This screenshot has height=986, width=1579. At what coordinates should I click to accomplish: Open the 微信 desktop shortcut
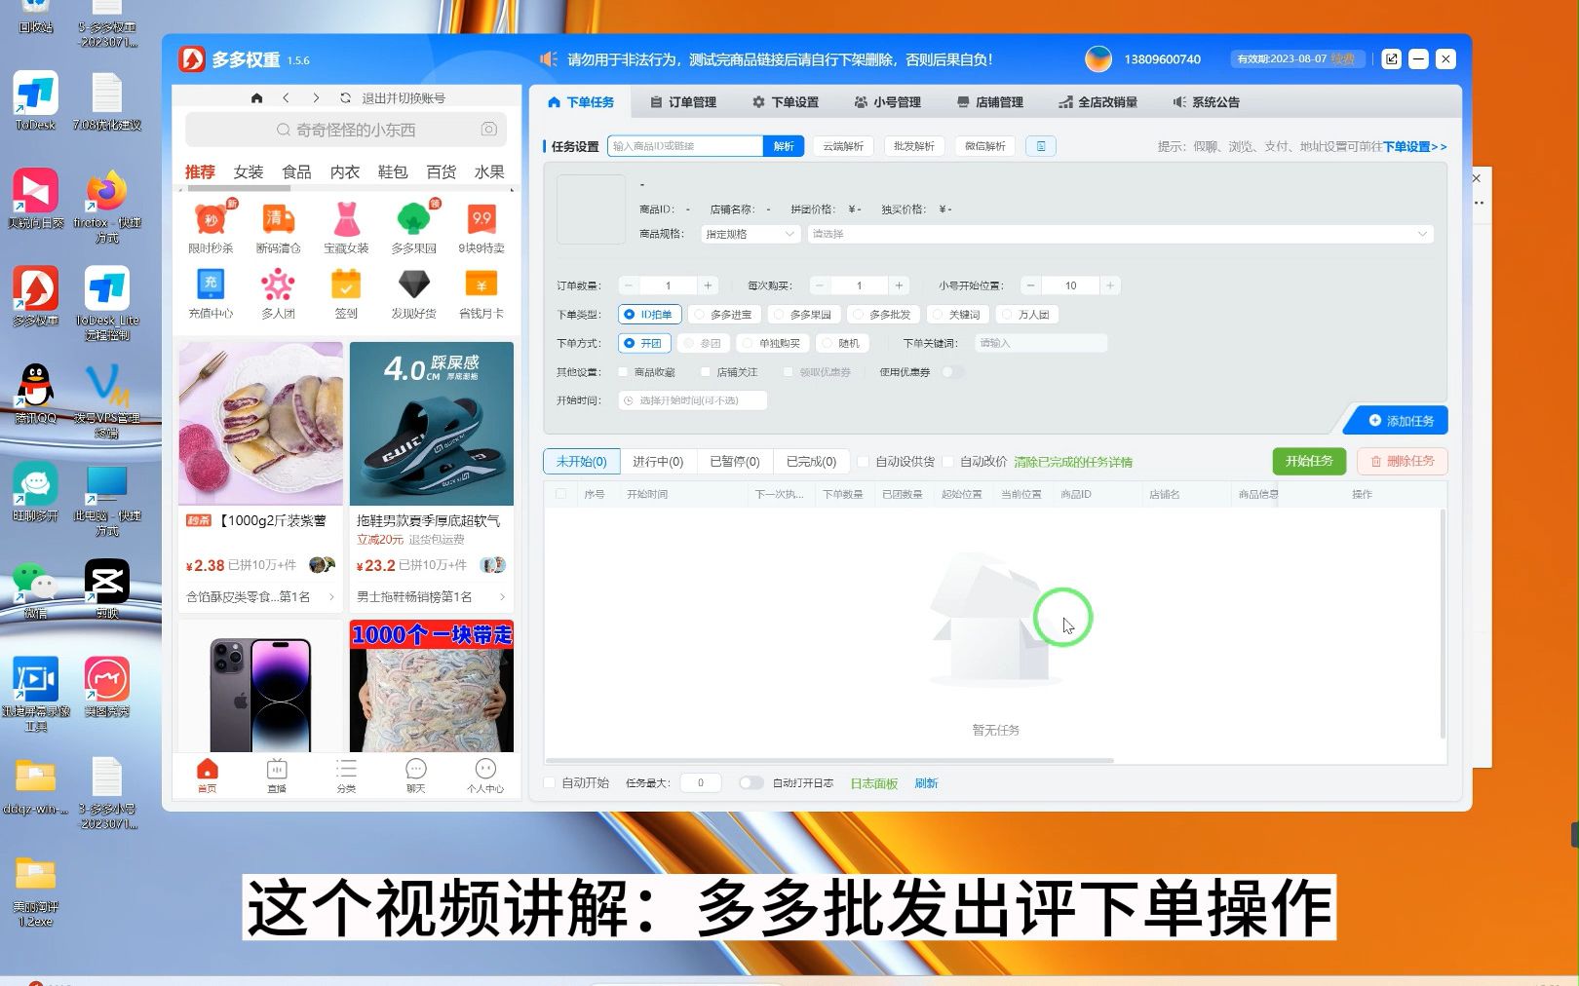pos(36,588)
